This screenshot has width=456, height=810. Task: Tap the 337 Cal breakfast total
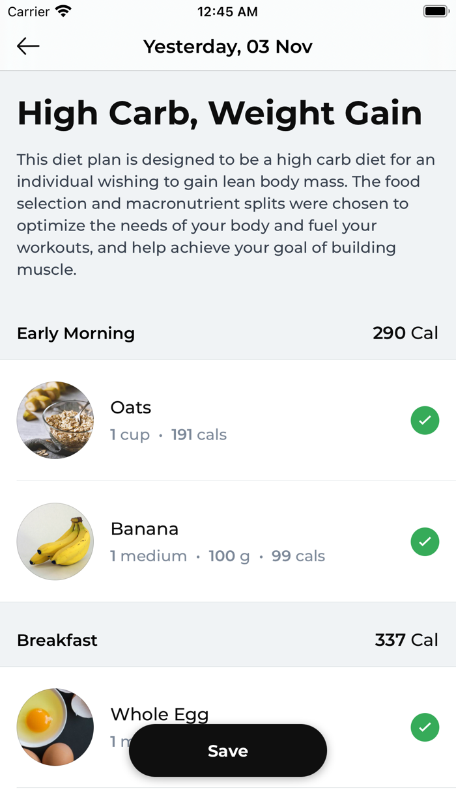[406, 640]
